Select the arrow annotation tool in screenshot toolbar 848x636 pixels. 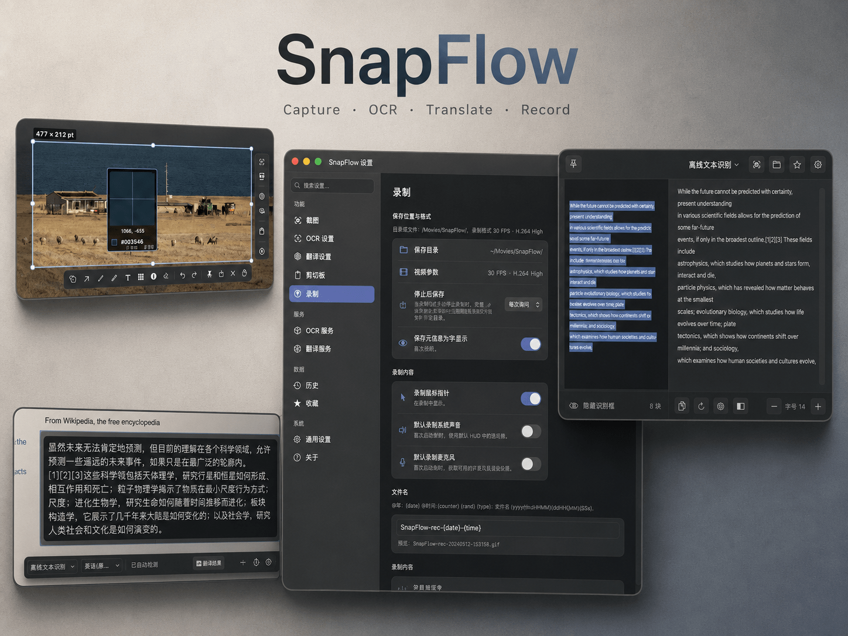(x=87, y=279)
